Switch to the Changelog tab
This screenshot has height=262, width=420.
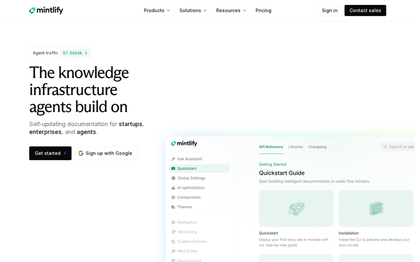317,147
